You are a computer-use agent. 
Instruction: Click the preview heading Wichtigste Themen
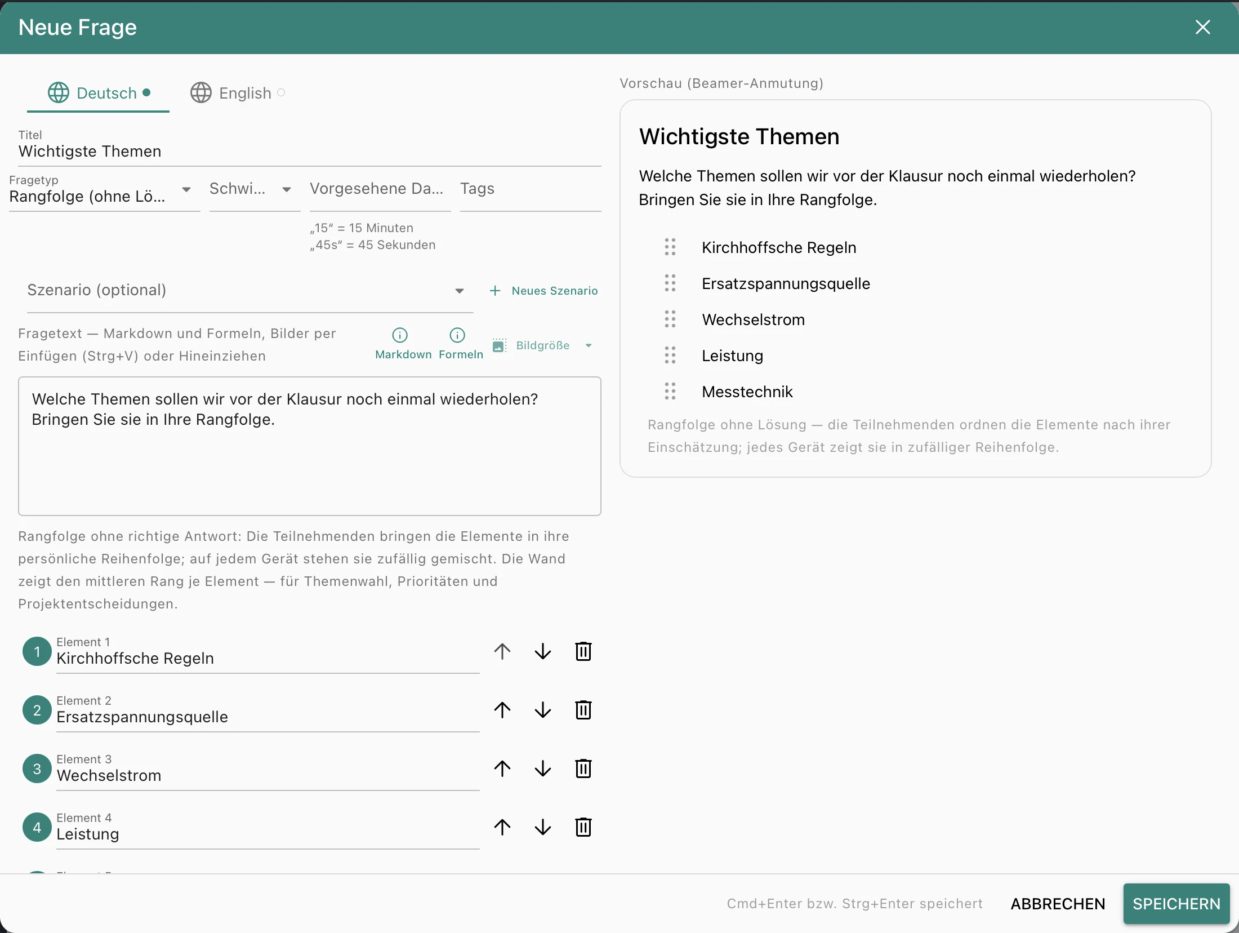pyautogui.click(x=739, y=137)
